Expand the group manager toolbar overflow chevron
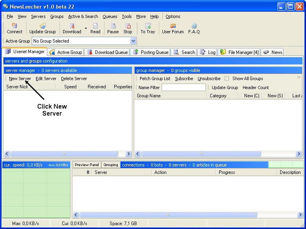This screenshot has height=229, width=306. pos(299,77)
